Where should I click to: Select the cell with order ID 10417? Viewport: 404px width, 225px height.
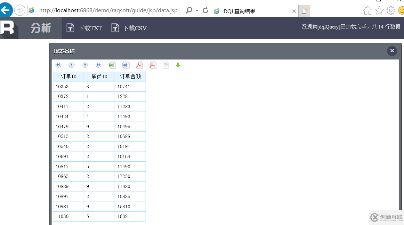68,106
